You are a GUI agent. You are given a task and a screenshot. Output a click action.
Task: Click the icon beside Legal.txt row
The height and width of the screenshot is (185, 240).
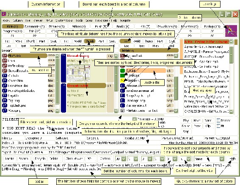[x=5, y=96]
